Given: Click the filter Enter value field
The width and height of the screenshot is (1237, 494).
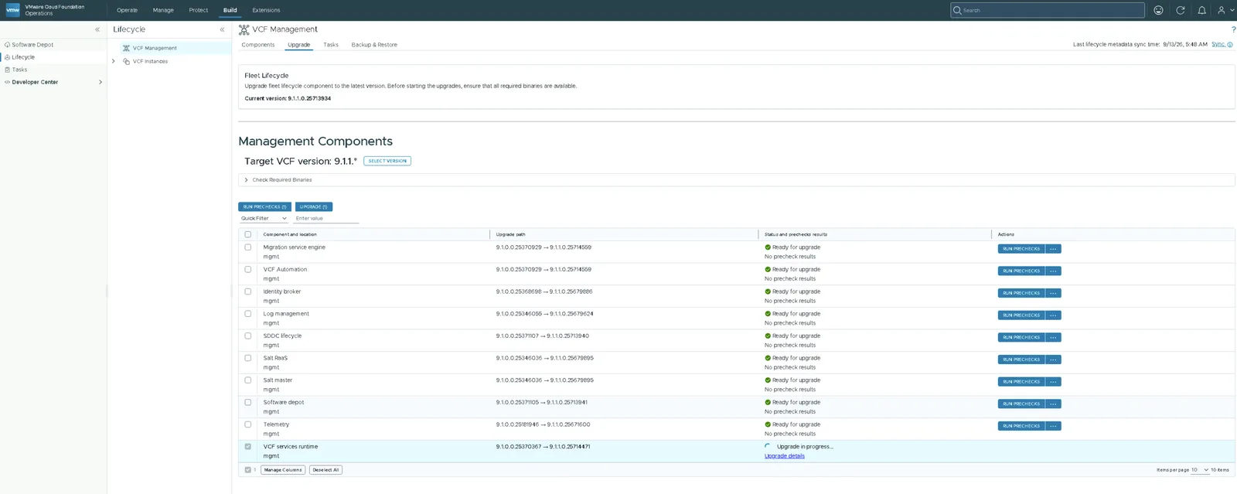Looking at the screenshot, I should click(x=326, y=219).
